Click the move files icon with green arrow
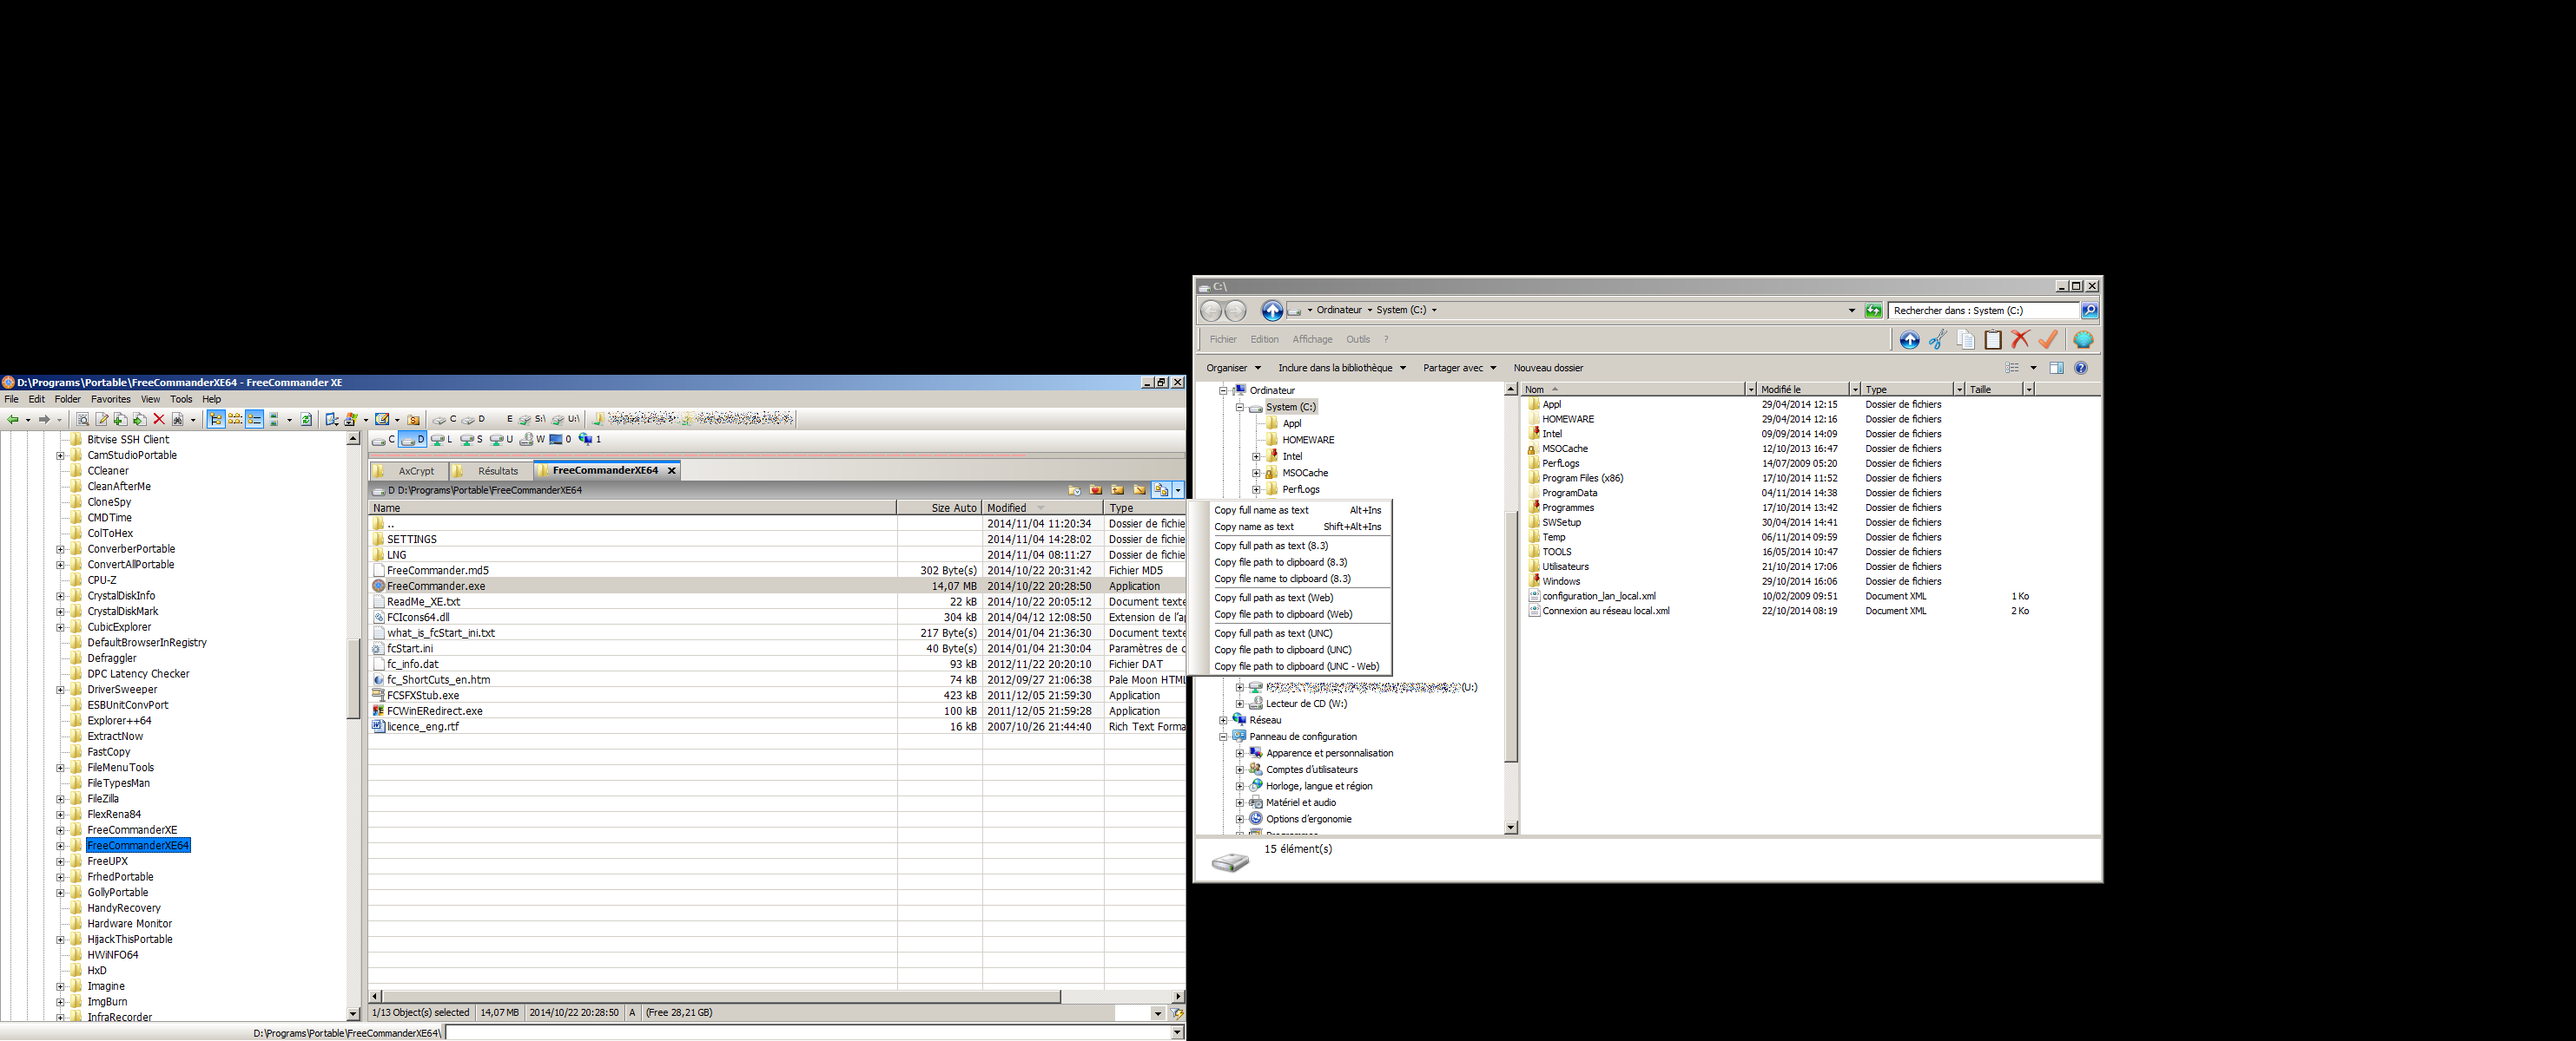Viewport: 2576px width, 1041px height. [140, 420]
